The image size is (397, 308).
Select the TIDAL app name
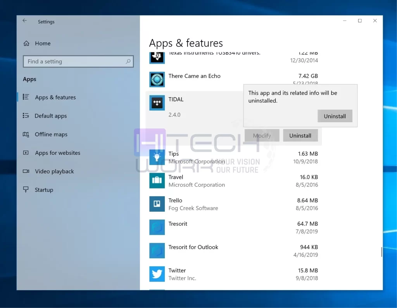pos(176,99)
